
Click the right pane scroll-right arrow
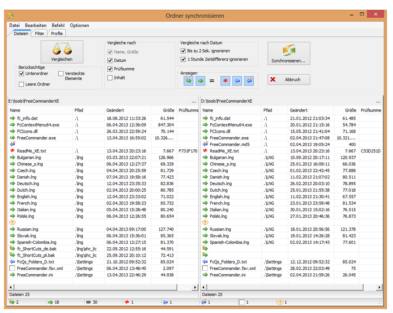pyautogui.click(x=379, y=287)
